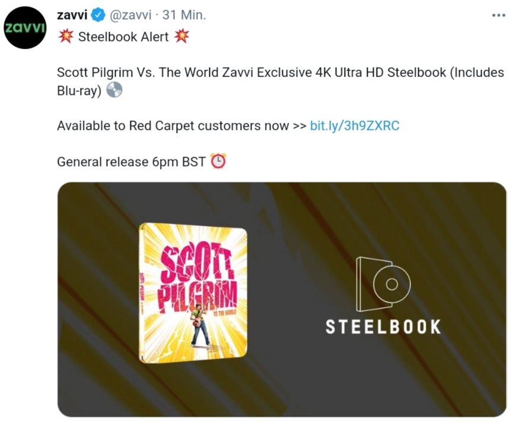Click the Steelbook Alert headline text
The image size is (510, 422).
123,37
